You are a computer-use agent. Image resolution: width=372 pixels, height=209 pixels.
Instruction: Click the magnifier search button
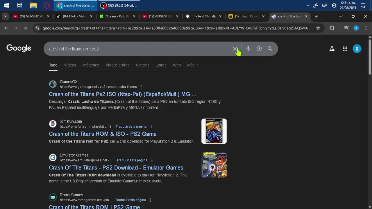pyautogui.click(x=270, y=49)
